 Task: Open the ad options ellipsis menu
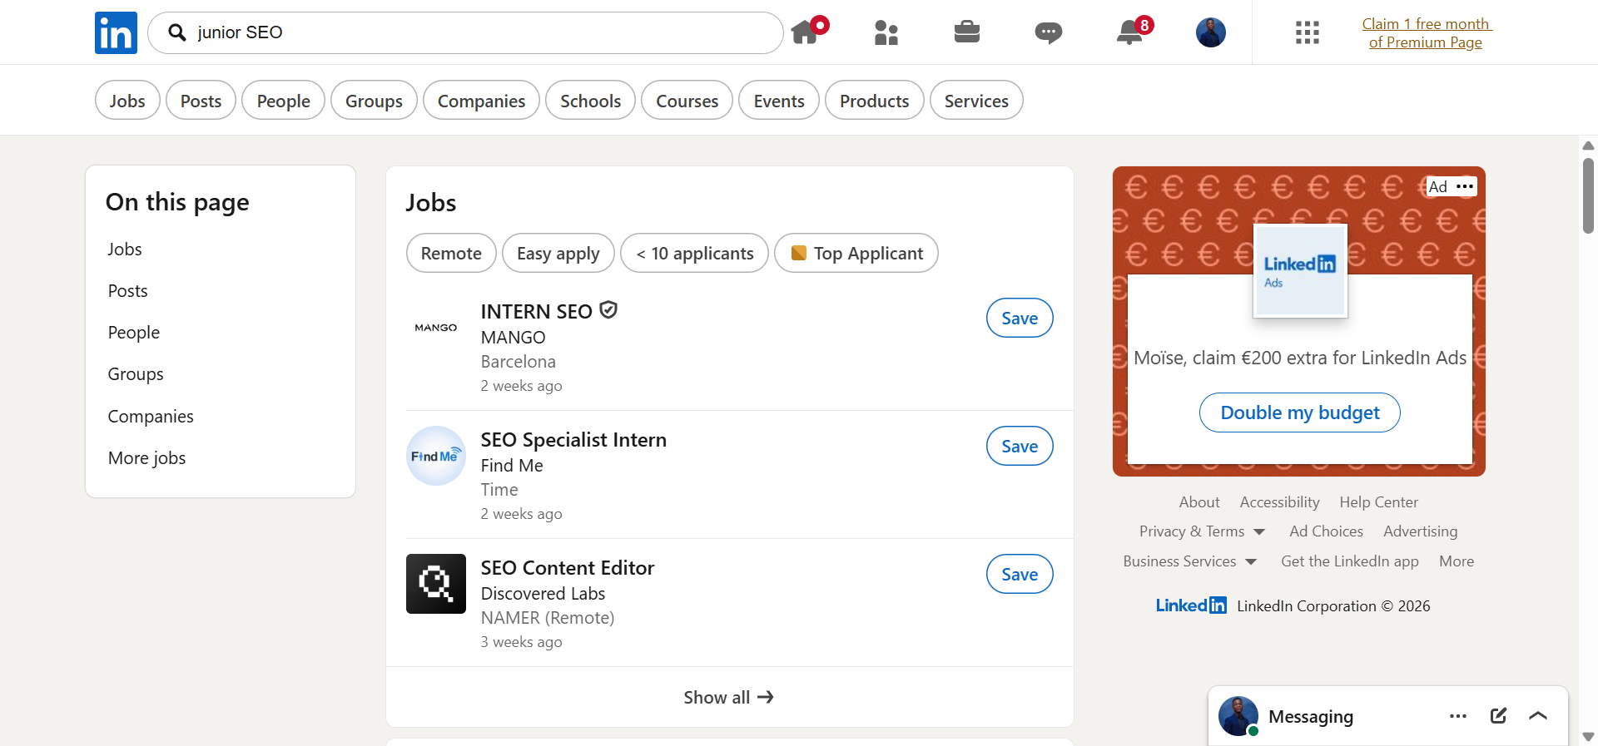pyautogui.click(x=1466, y=186)
